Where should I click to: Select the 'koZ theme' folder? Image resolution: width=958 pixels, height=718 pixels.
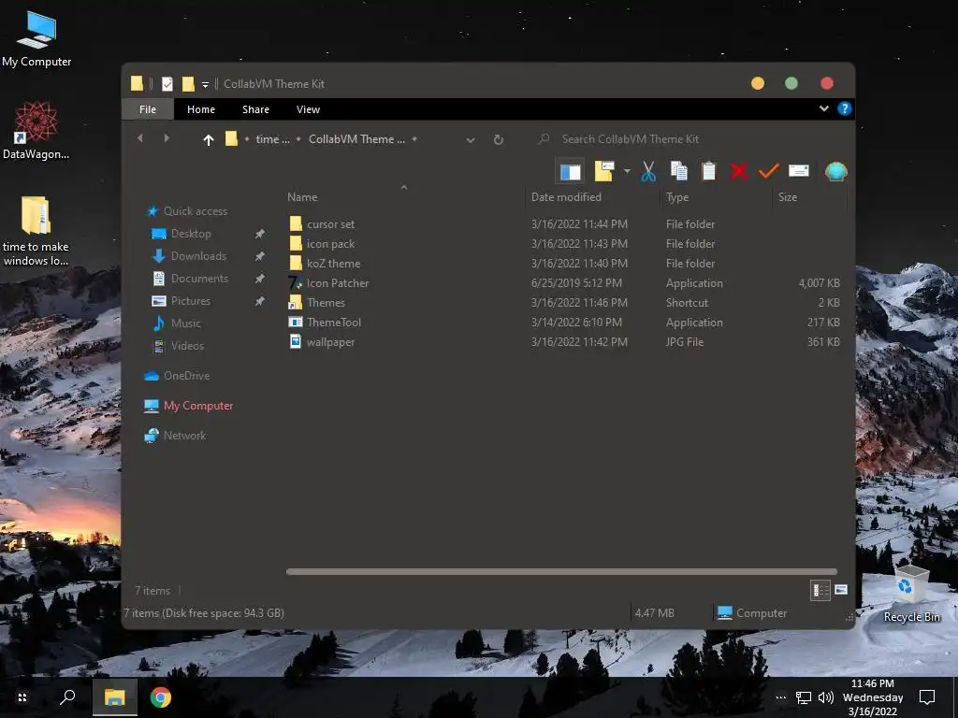point(334,263)
